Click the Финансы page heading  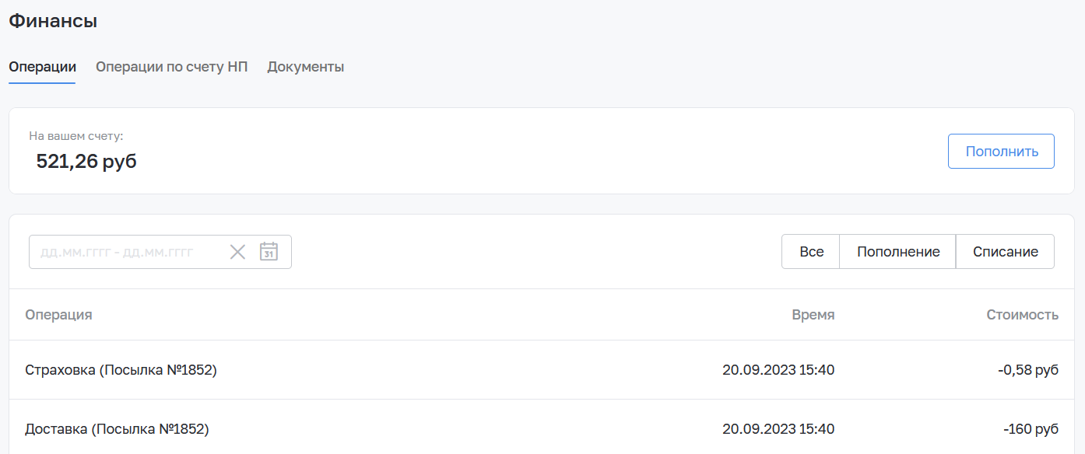tap(53, 21)
